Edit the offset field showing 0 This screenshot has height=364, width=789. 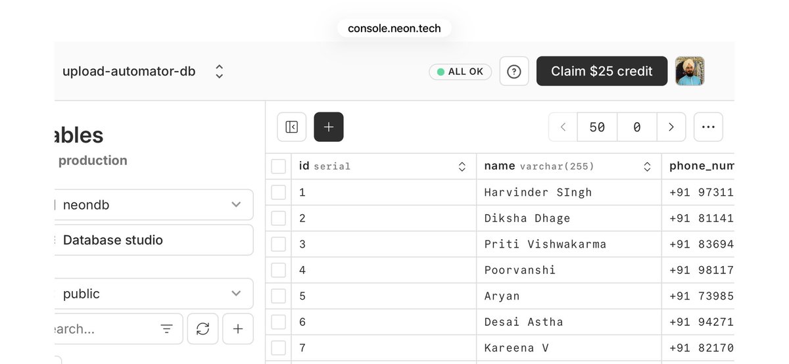[637, 127]
